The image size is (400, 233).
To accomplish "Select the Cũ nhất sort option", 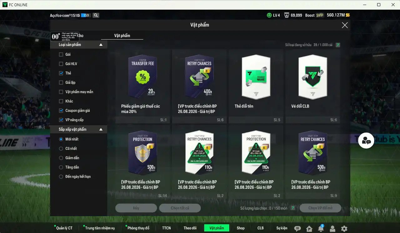I will [x=61, y=149].
